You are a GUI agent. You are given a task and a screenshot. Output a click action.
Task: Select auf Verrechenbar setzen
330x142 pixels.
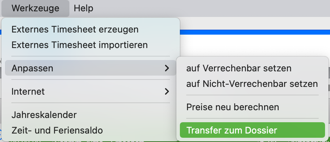point(252,68)
